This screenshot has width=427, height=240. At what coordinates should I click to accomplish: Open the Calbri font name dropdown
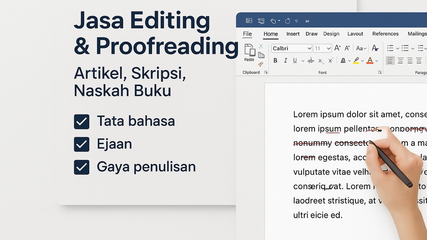309,48
